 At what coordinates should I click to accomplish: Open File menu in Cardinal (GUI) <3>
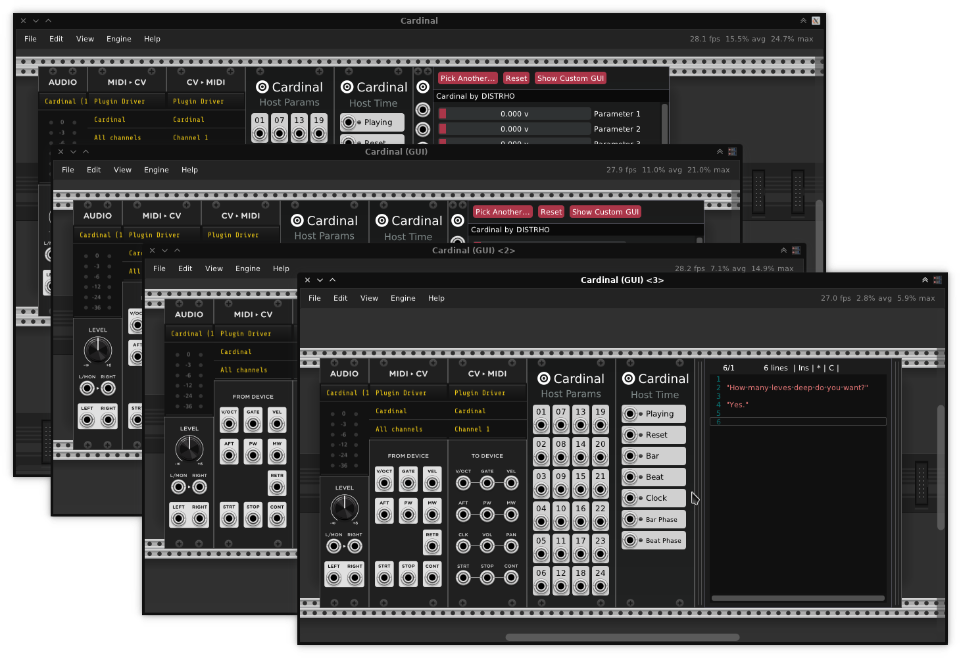click(x=314, y=298)
